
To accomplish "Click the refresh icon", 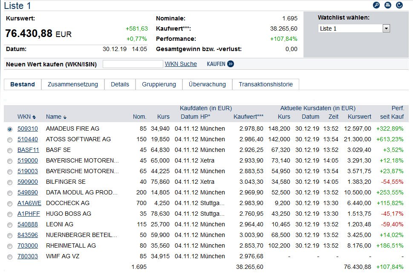I will tap(399, 5).
